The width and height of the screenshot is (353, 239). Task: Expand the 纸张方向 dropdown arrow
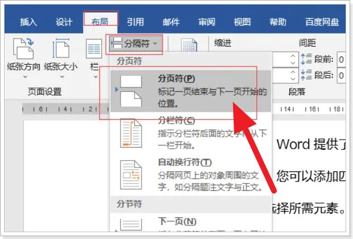coord(25,77)
